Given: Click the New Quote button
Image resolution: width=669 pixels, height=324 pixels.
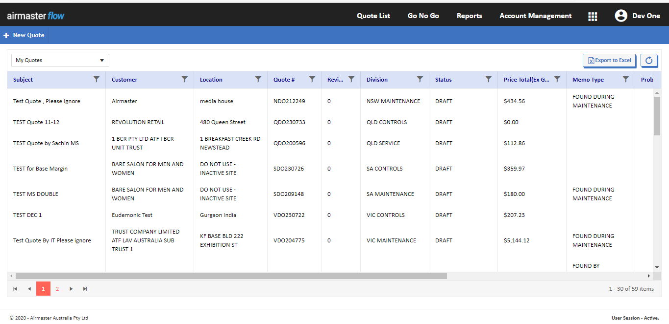Looking at the screenshot, I should pyautogui.click(x=24, y=35).
